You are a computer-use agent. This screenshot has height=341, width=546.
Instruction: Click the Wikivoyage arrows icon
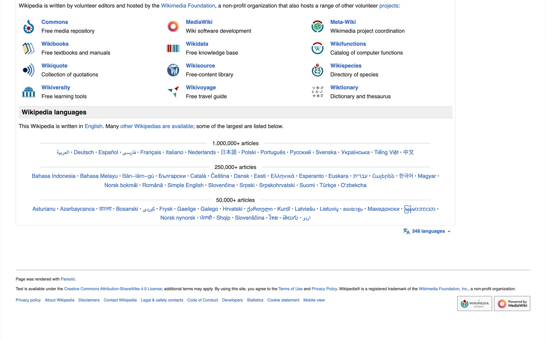click(x=173, y=92)
